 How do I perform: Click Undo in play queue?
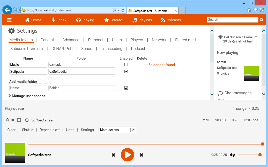(x=70, y=130)
